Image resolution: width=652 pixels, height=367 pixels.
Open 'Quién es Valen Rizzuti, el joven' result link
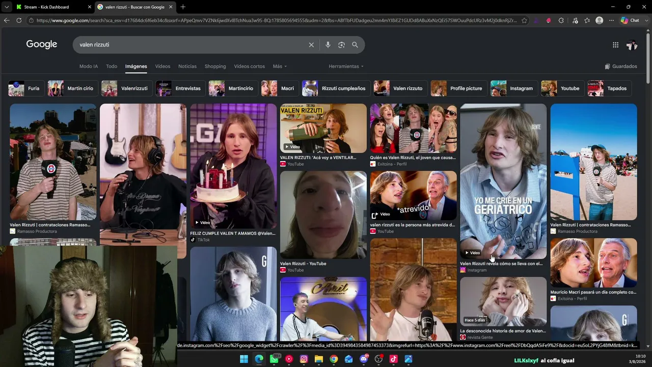(413, 158)
